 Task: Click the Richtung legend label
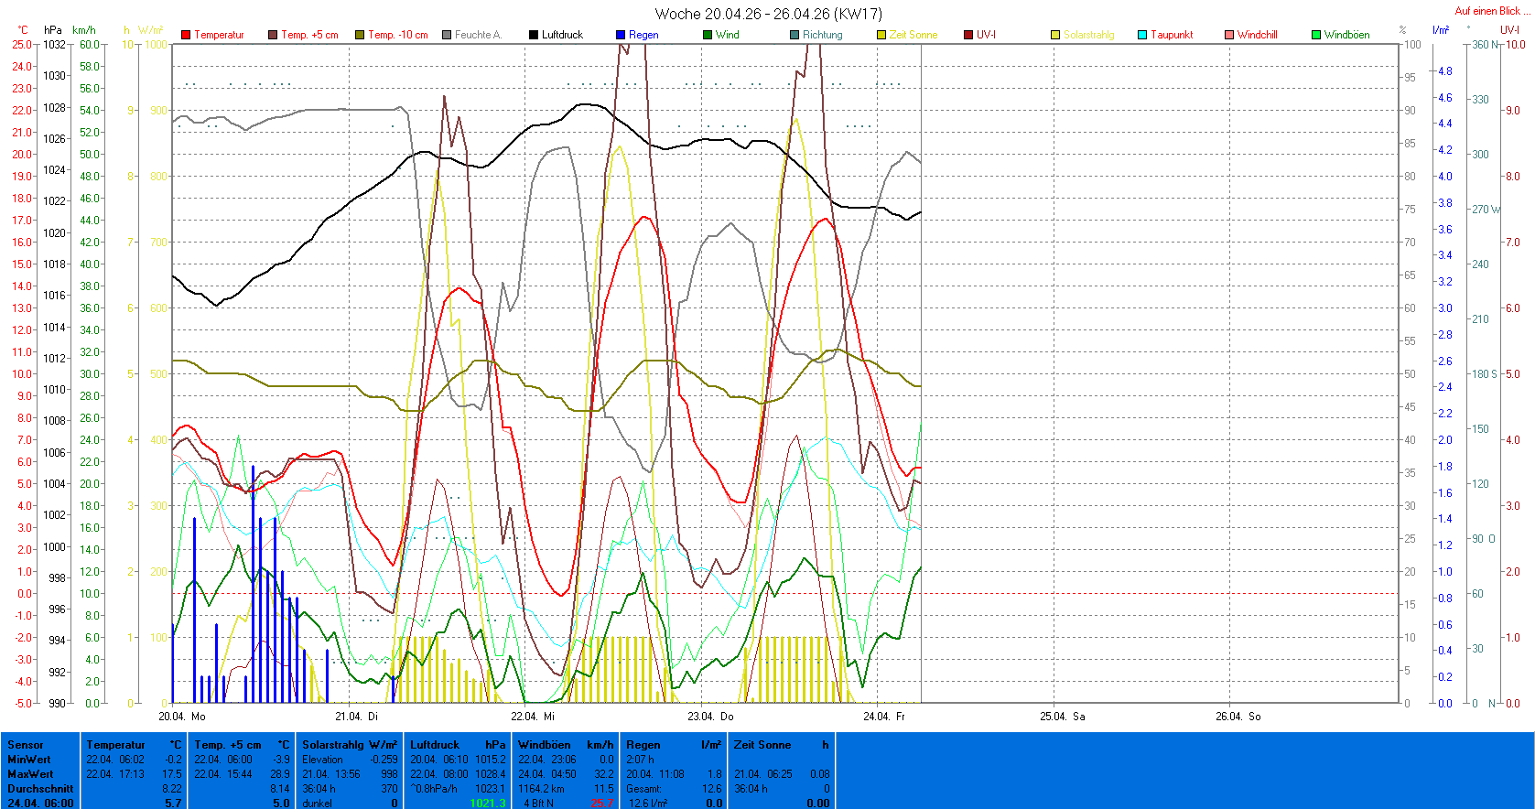(822, 35)
